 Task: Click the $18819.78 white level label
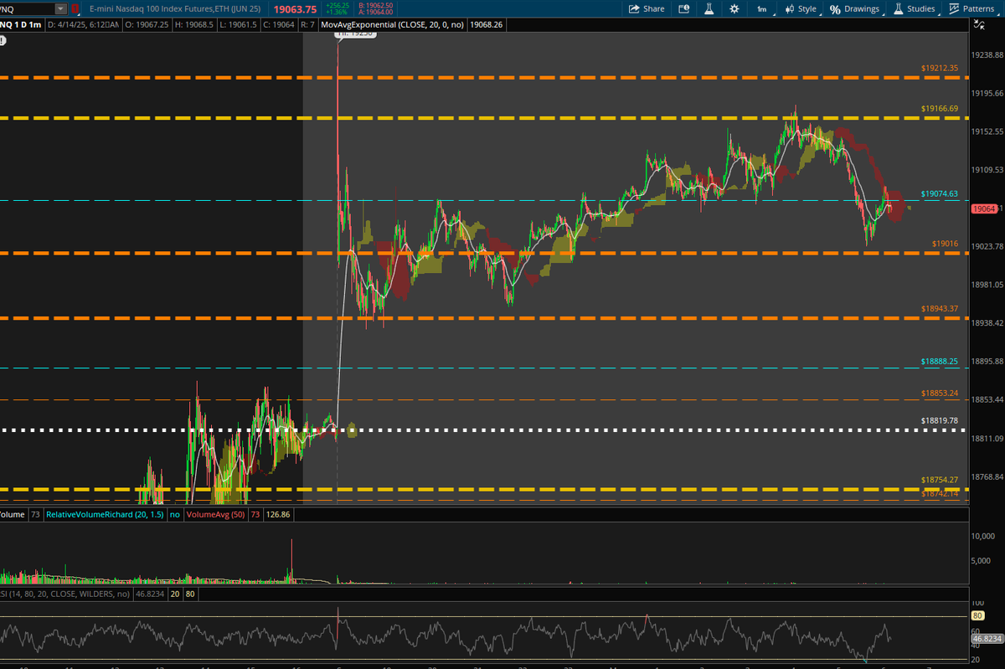click(x=939, y=421)
